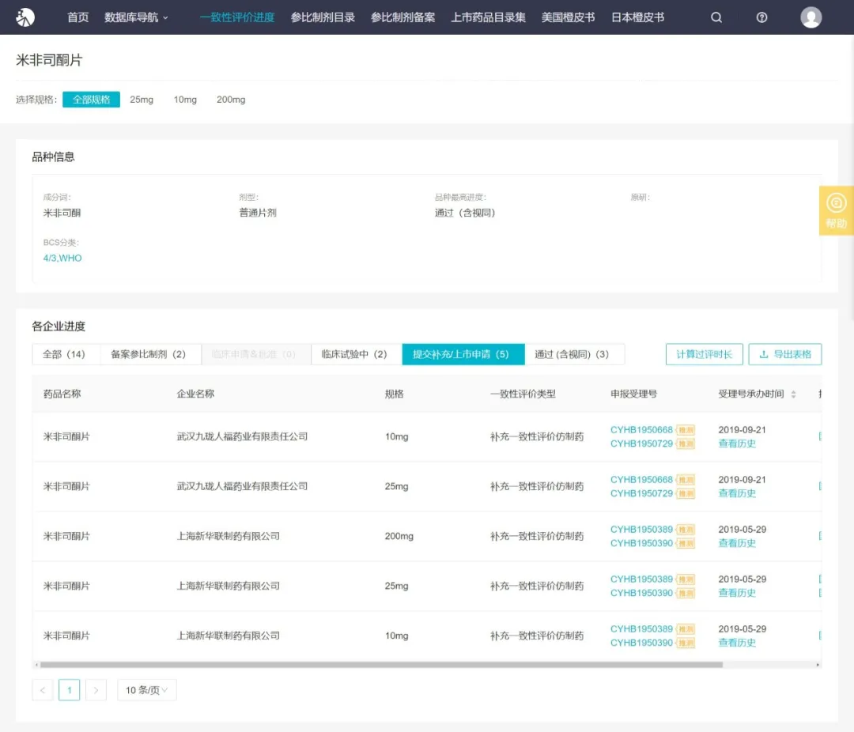Screen dimensions: 854x732
Task: Select the 25mg specification filter
Action: [x=142, y=100]
